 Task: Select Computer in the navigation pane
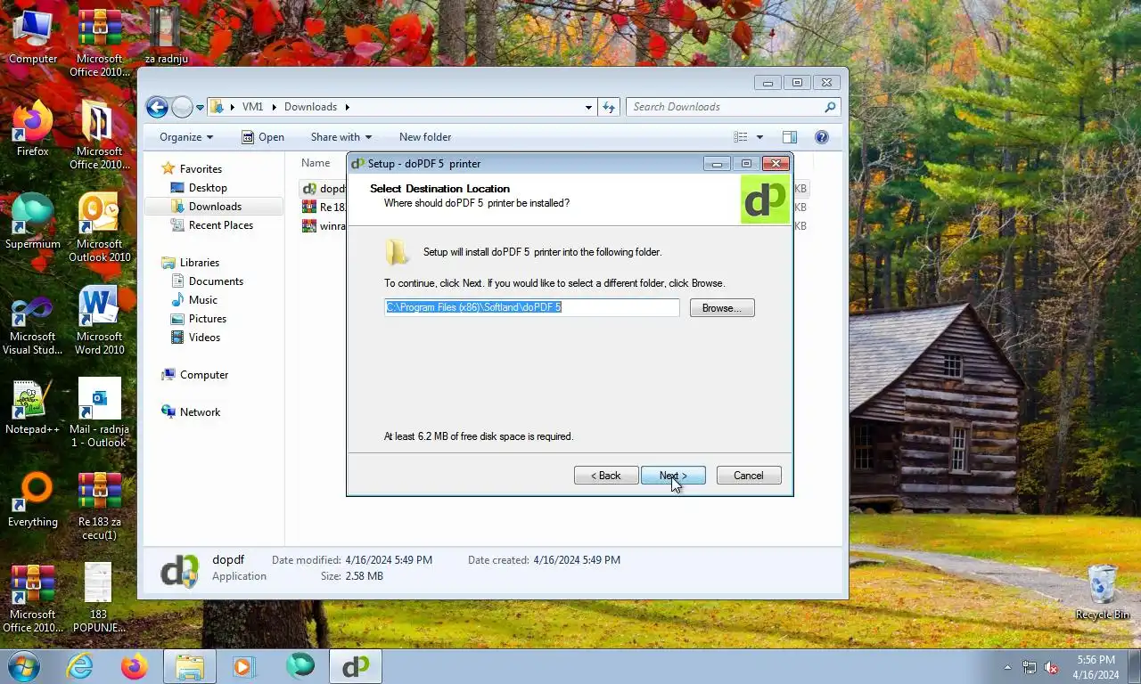[x=204, y=375]
